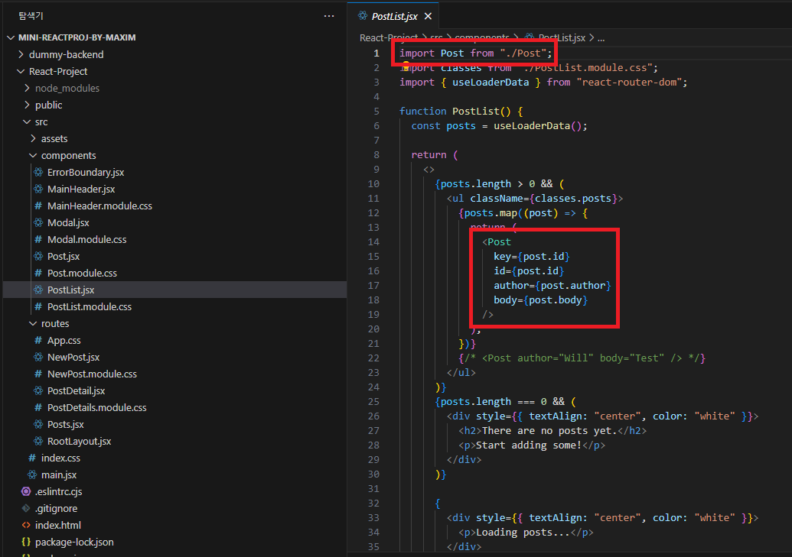Screen dimensions: 792x557
Task: Open the explorer more actions ellipsis menu
Action: point(329,16)
